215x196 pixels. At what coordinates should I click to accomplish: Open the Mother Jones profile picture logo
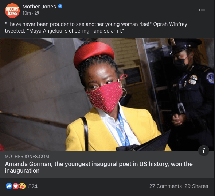12,11
